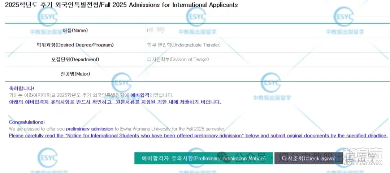Click the '축하합니다!' heading
390x173 pixels.
click(21, 88)
